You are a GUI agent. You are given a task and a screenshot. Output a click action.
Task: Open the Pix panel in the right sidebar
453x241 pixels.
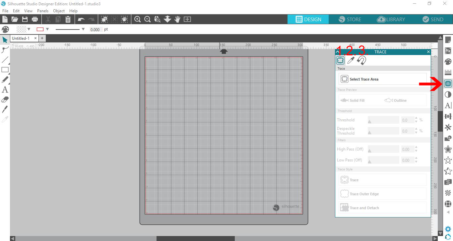tap(448, 51)
